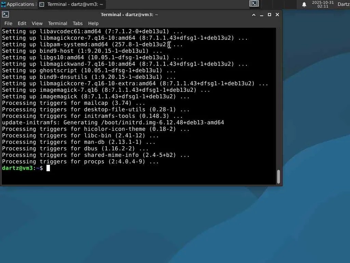This screenshot has width=350, height=263.
Task: Open the notification bell
Action: click(304, 4)
